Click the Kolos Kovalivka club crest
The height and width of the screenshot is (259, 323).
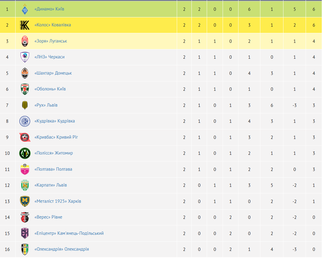coord(25,25)
